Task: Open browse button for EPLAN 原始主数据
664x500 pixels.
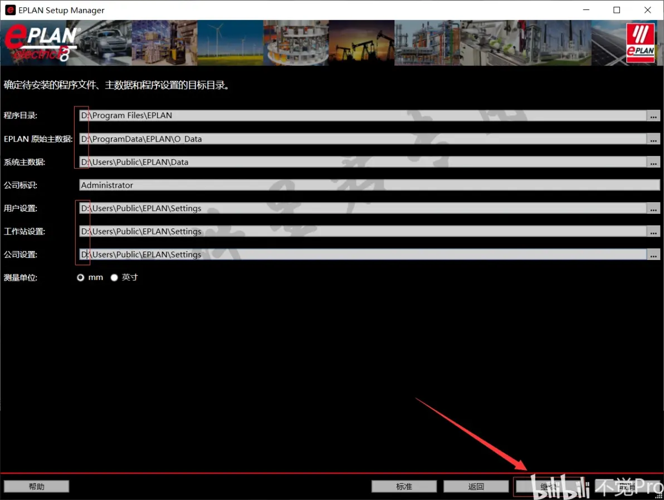Action: pyautogui.click(x=653, y=139)
